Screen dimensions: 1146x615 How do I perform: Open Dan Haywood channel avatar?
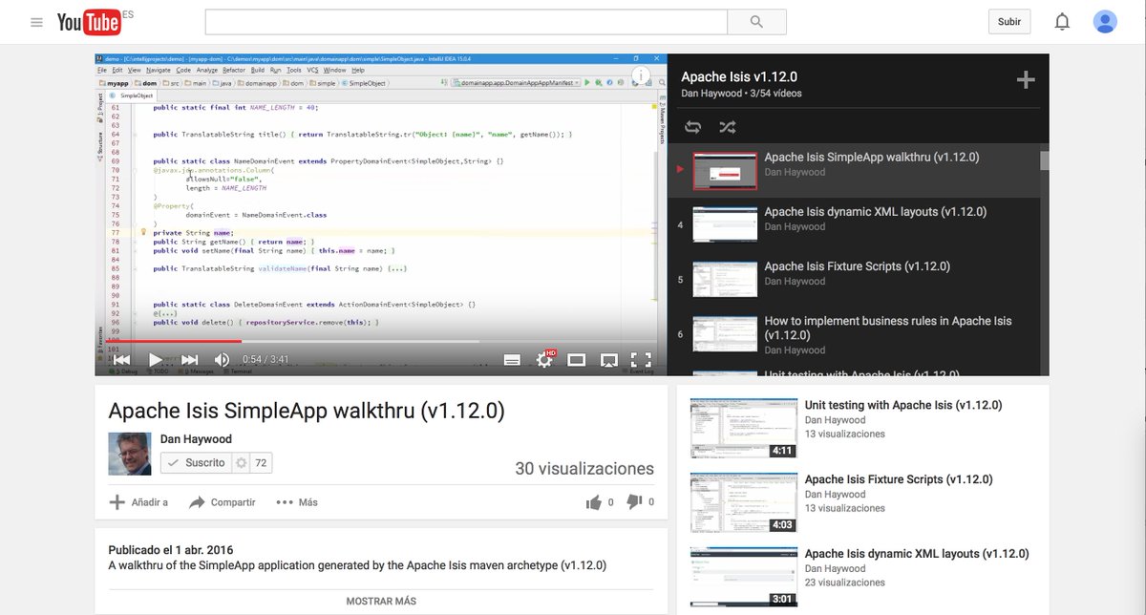pyautogui.click(x=129, y=454)
